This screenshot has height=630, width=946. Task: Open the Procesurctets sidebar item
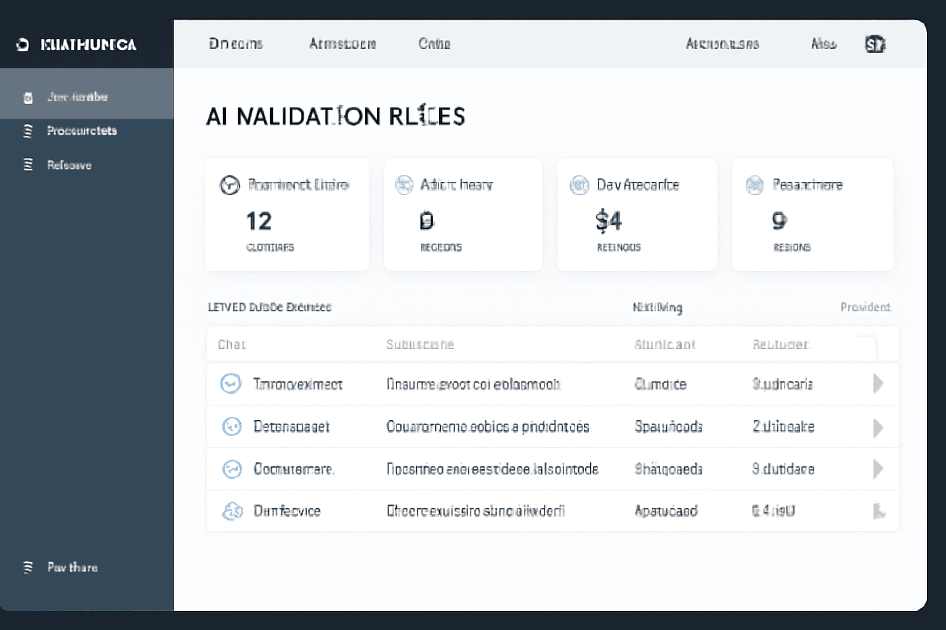point(82,130)
